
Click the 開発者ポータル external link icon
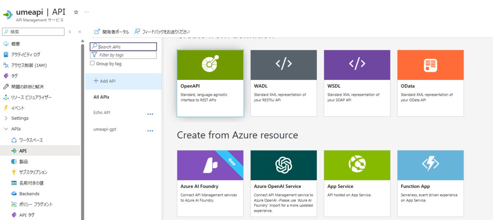97,32
